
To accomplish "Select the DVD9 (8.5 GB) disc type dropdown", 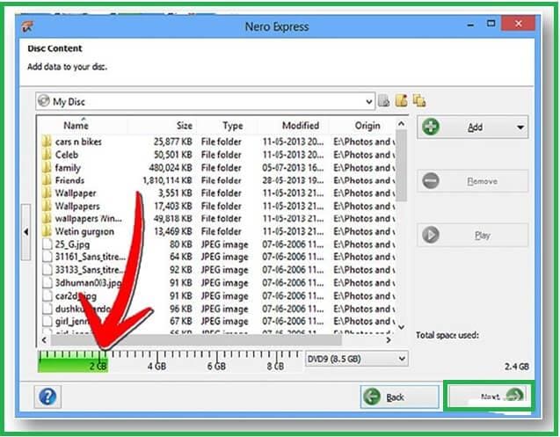I will [356, 359].
